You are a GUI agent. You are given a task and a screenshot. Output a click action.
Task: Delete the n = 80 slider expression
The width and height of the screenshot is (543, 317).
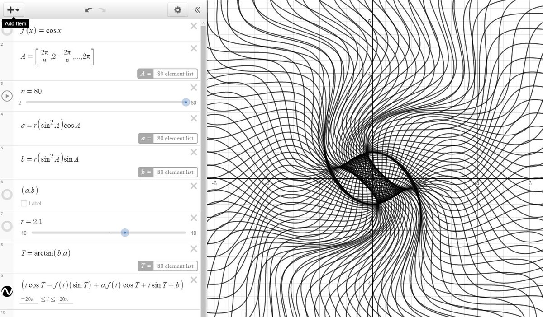point(194,88)
